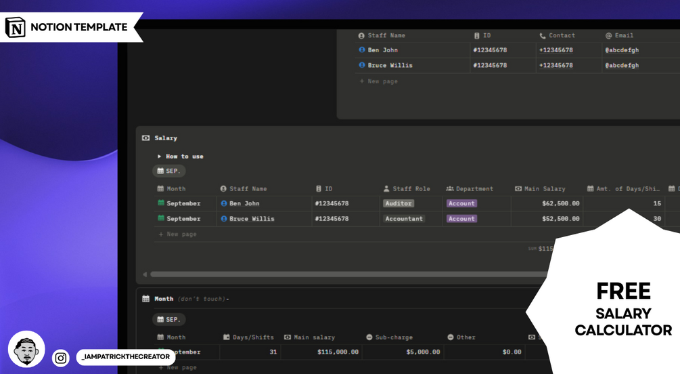Click the Notion logo icon
Viewport: 680px width, 374px height.
pyautogui.click(x=15, y=27)
